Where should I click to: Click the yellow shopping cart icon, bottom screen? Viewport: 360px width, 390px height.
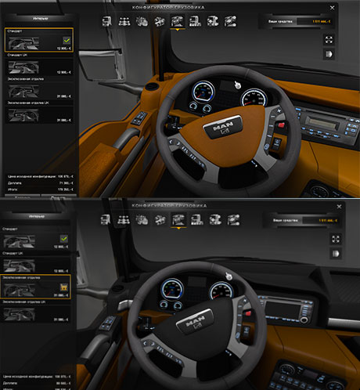point(64,287)
